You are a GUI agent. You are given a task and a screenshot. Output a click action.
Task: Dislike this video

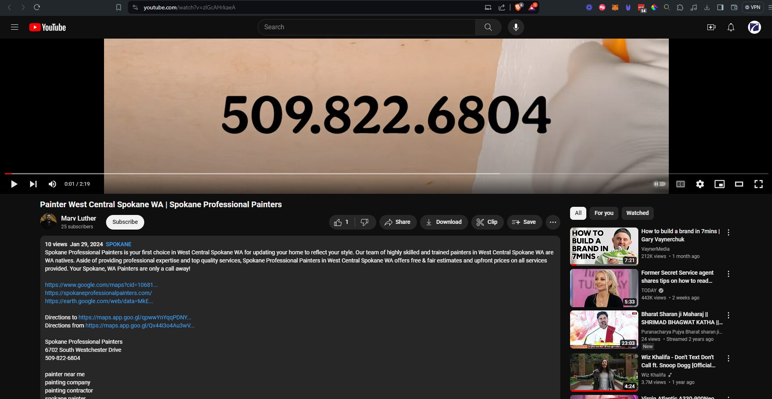(364, 222)
